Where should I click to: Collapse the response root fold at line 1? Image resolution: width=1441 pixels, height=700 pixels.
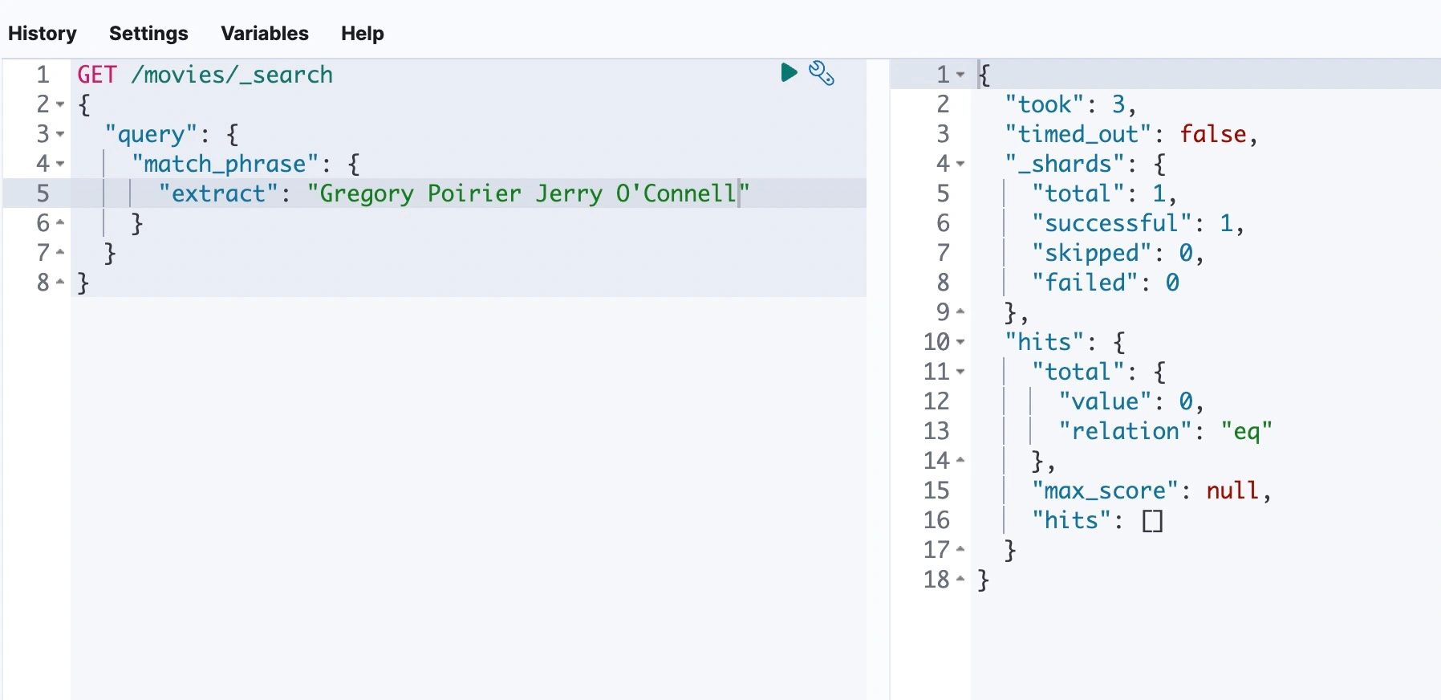960,75
